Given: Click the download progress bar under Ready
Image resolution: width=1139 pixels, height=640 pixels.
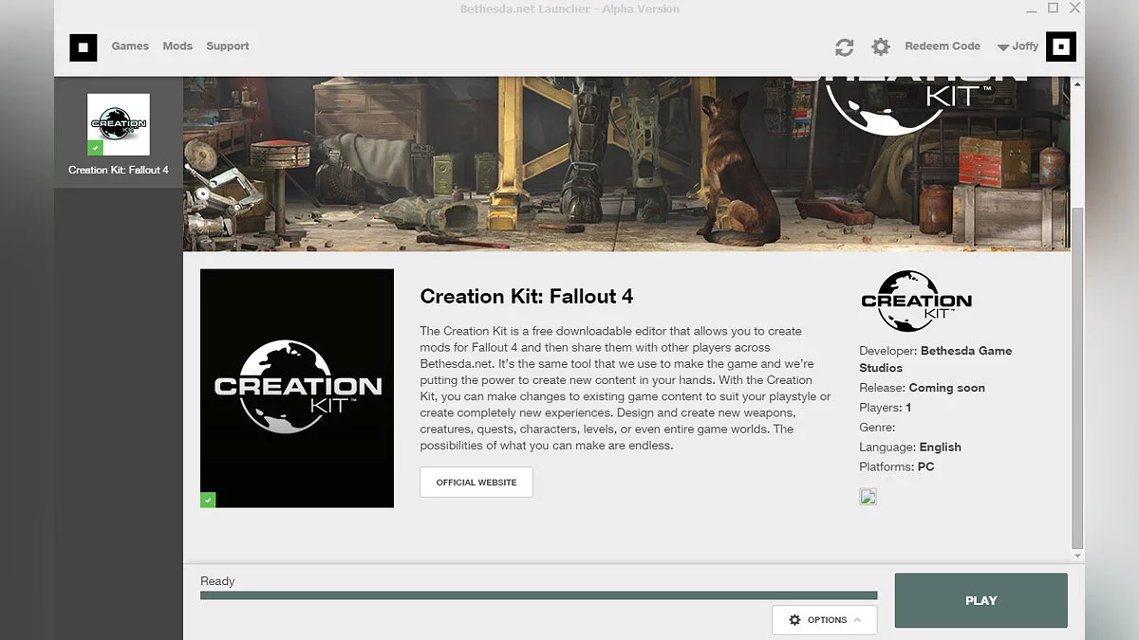Looking at the screenshot, I should tap(539, 596).
